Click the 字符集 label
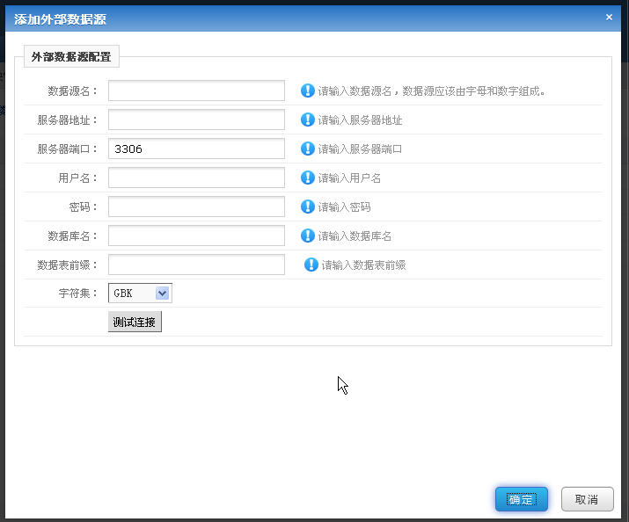The image size is (629, 522). coord(77,294)
